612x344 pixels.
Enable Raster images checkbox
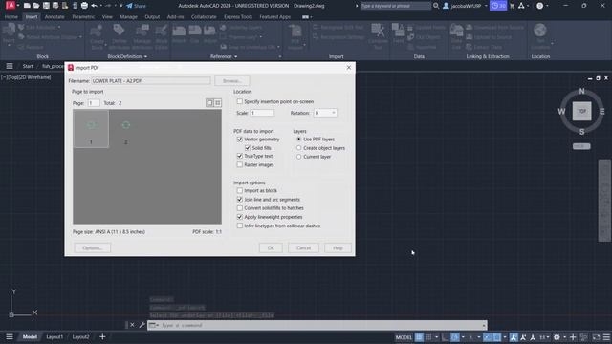pos(240,165)
